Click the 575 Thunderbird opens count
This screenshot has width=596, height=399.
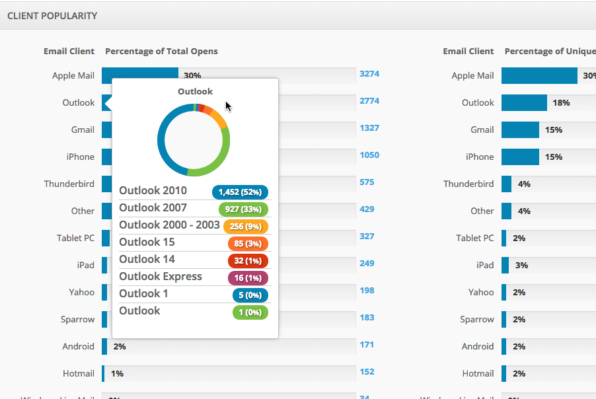pos(367,182)
